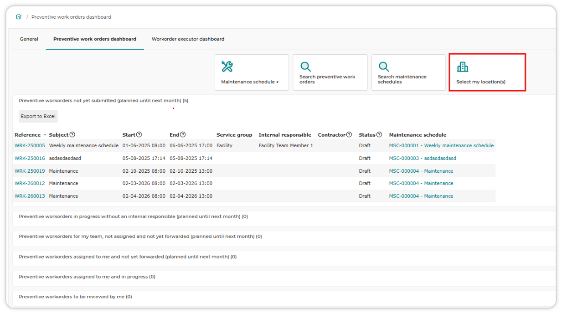Open the MSC-000004 link in the WRK-260013 row
562x314 pixels.
[x=421, y=196]
